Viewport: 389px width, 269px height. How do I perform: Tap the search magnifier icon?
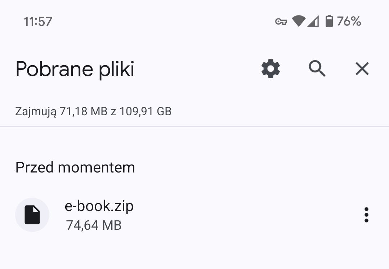click(x=317, y=69)
